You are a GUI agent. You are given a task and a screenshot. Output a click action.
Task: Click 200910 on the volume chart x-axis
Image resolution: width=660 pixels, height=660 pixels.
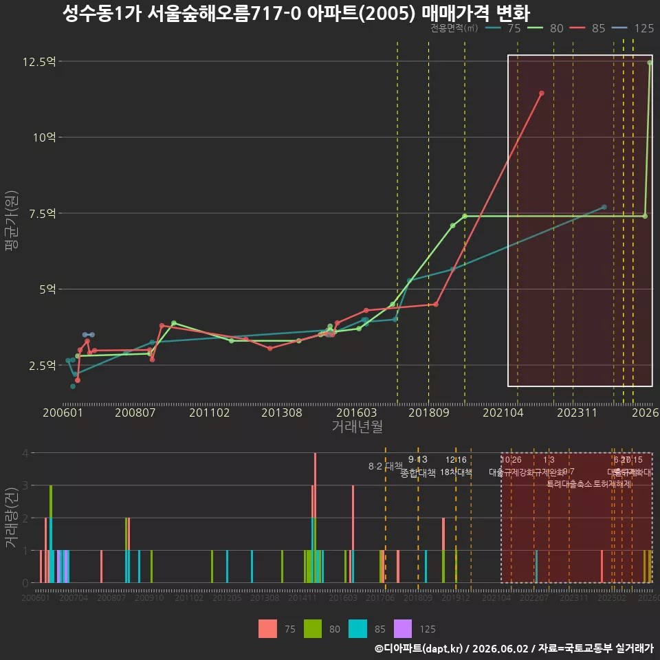(x=149, y=597)
